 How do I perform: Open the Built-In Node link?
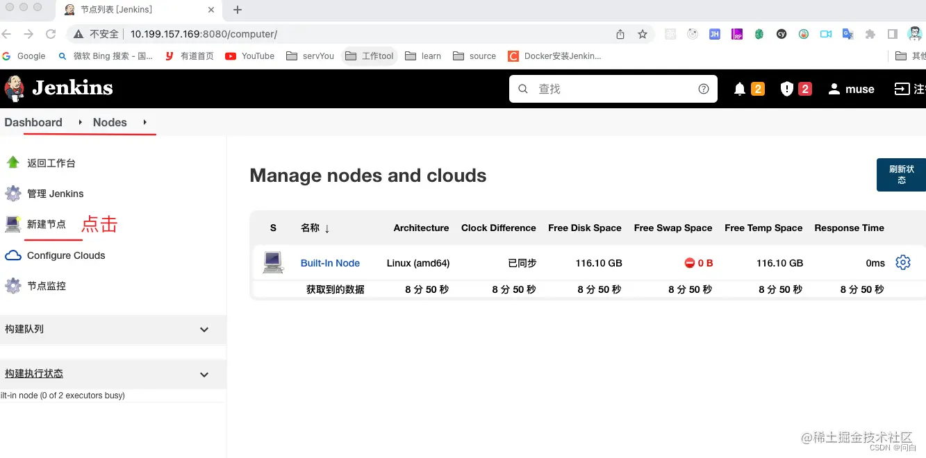330,263
